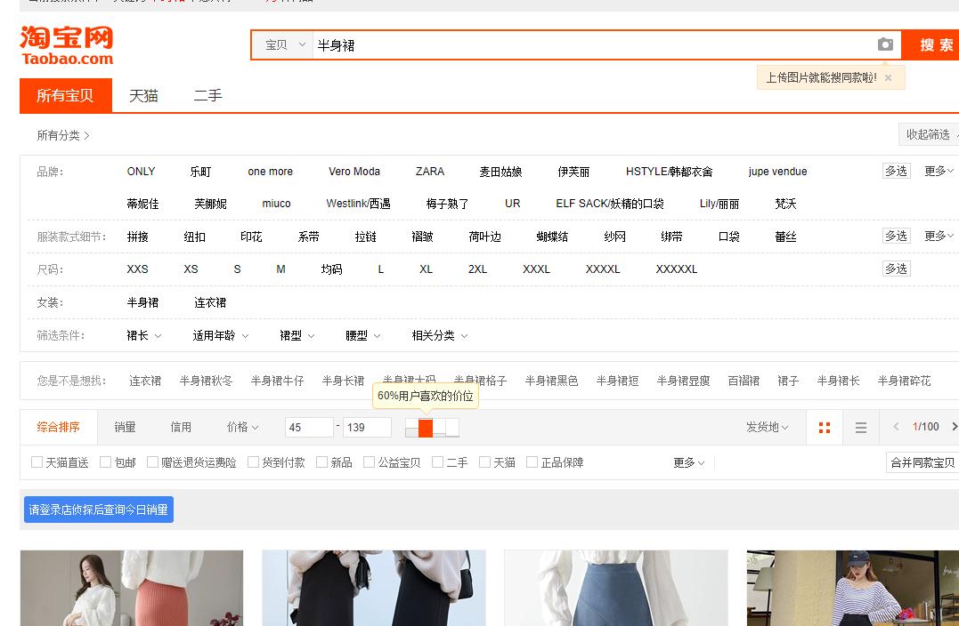Open the 宝贝 search category dropdown
This screenshot has width=959, height=626.
(282, 44)
